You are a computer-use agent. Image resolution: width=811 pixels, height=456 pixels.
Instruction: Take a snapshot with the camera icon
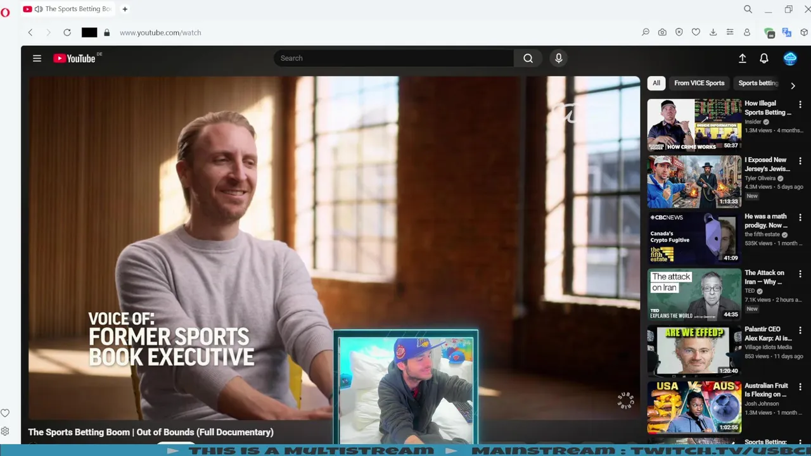(x=662, y=32)
